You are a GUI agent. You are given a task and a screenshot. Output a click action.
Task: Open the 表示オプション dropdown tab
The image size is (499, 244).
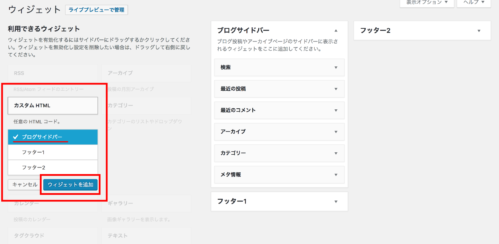[427, 3]
